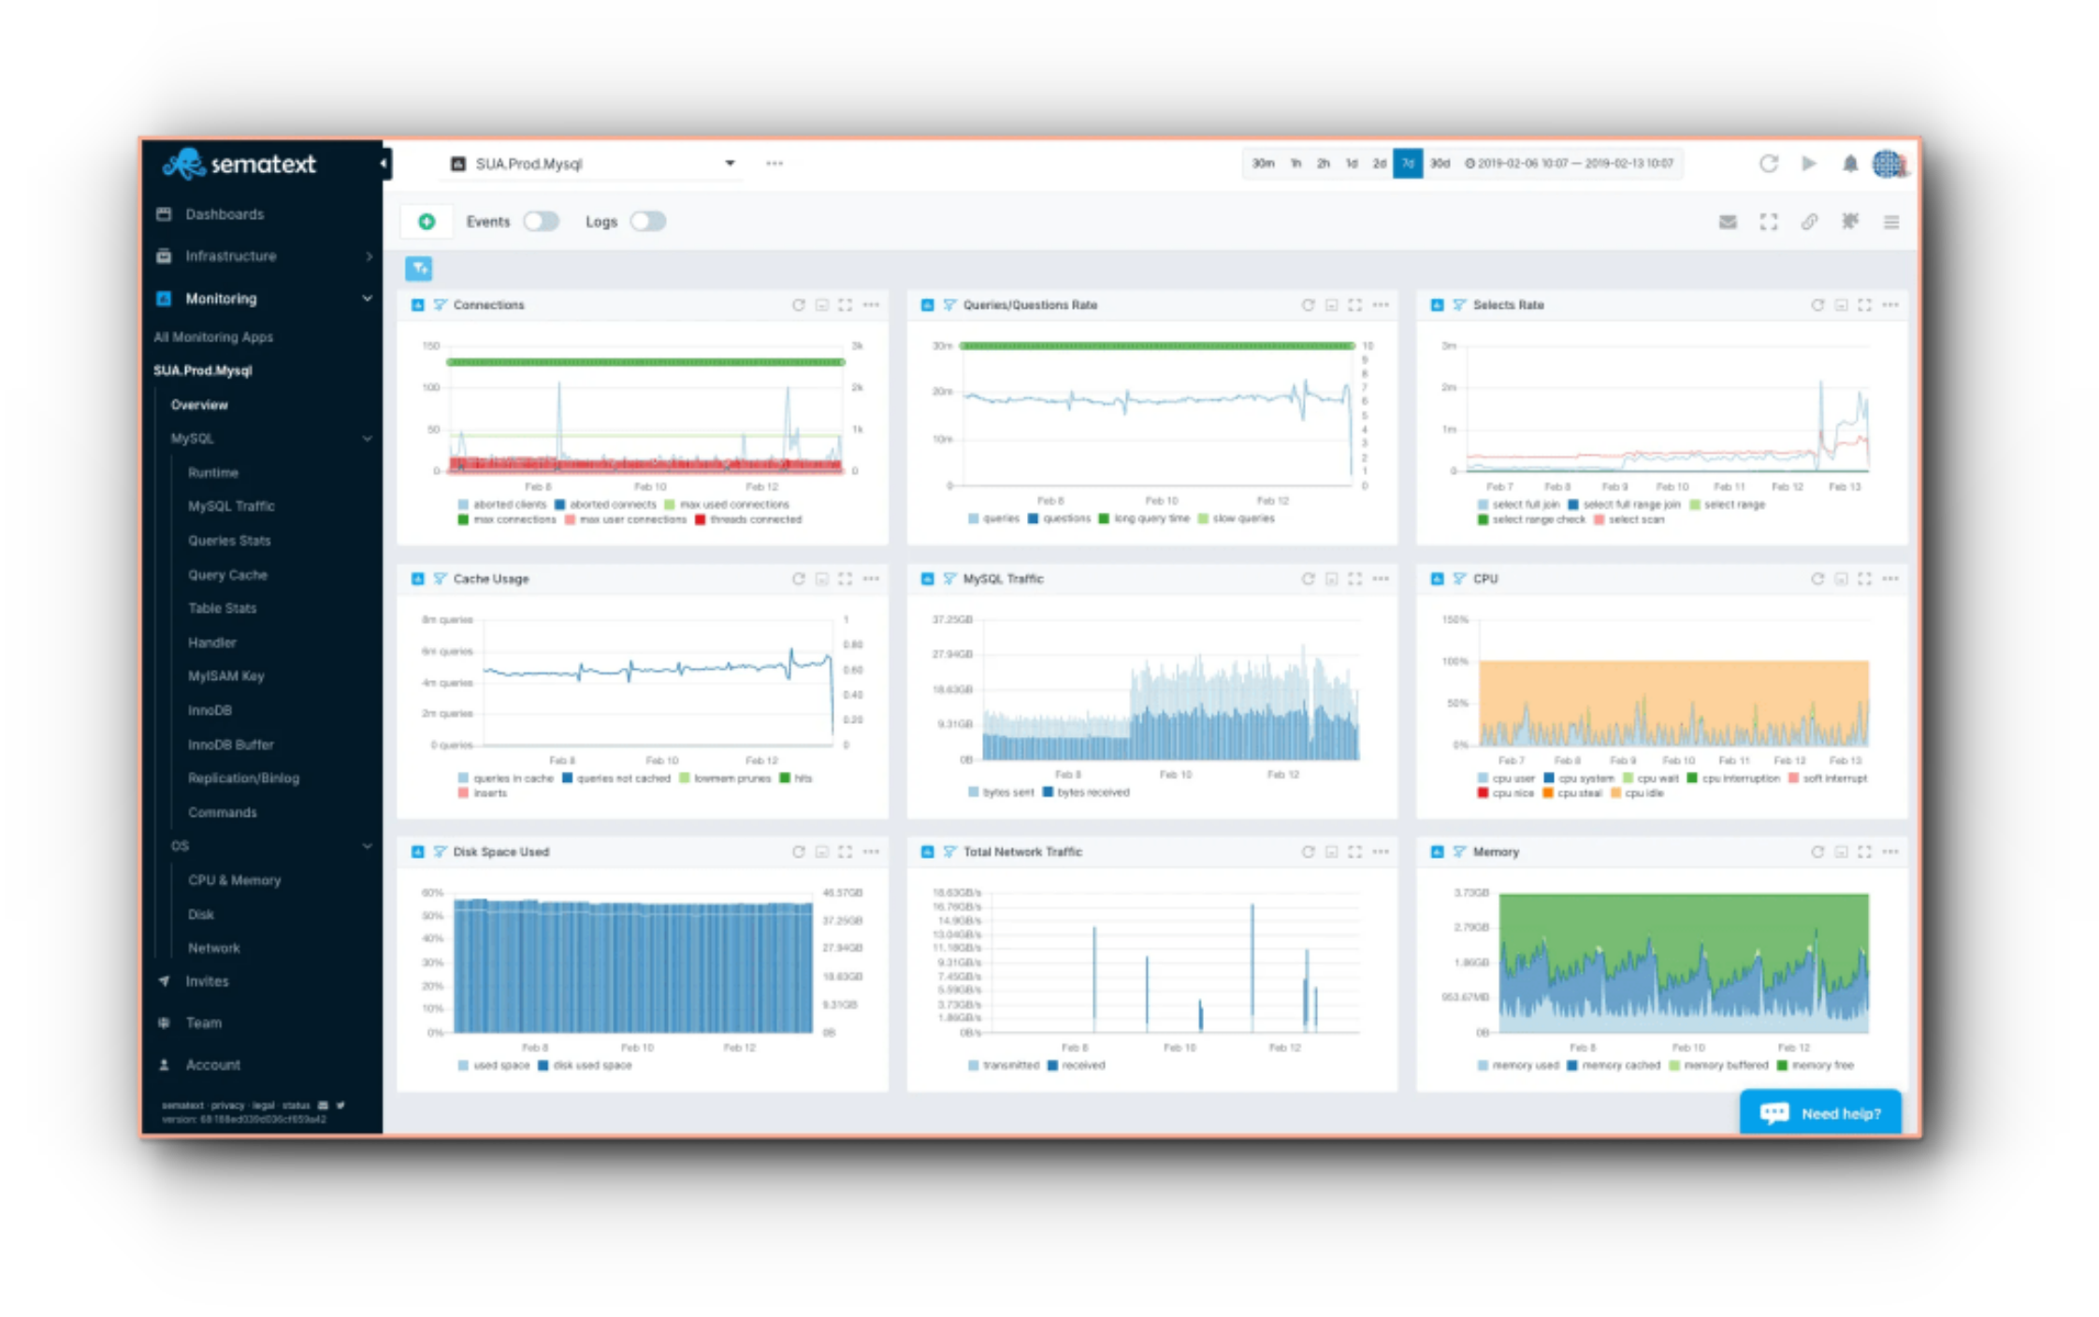The height and width of the screenshot is (1317, 2099).
Task: Open Replication/Binlog sidebar item
Action: (243, 778)
